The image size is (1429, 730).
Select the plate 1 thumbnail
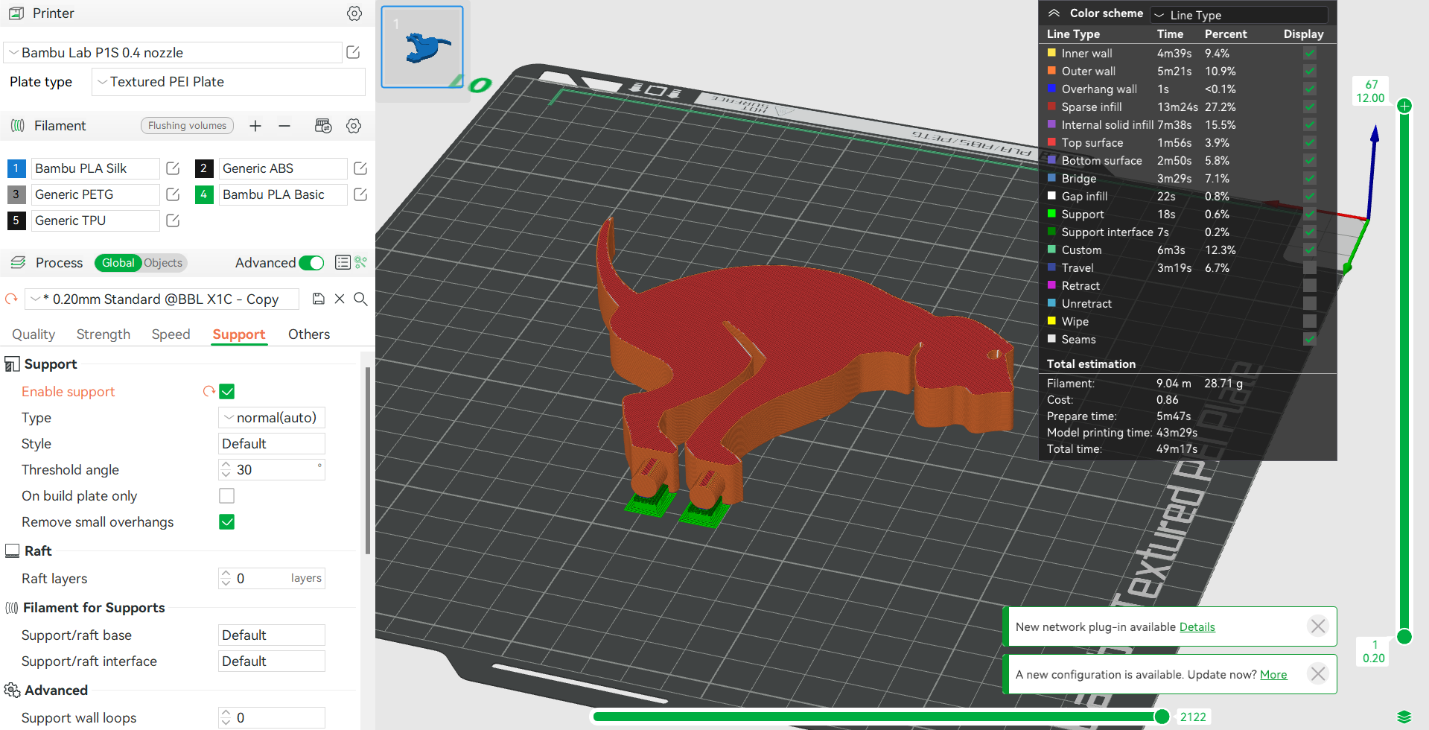[x=422, y=47]
